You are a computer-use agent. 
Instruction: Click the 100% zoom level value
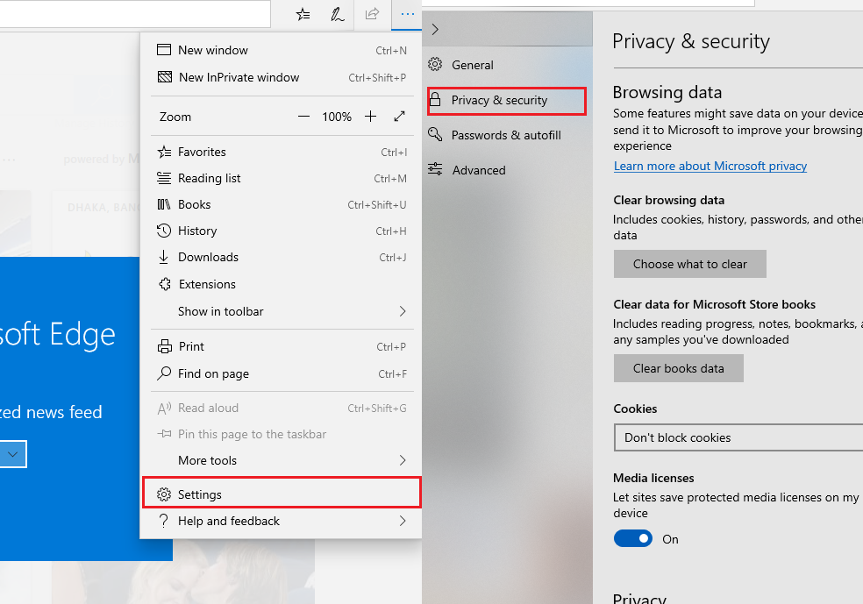pyautogui.click(x=336, y=117)
